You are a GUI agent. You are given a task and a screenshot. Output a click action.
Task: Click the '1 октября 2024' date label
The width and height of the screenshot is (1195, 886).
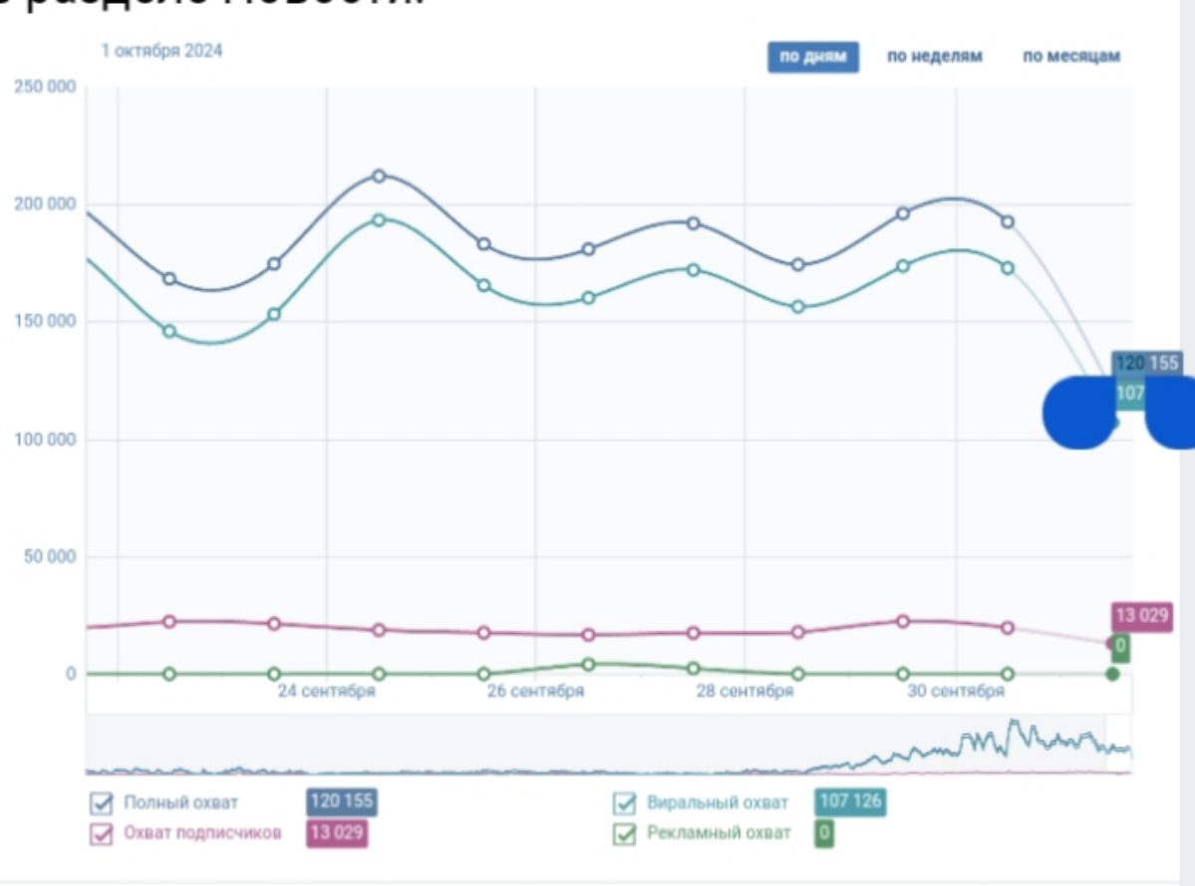161,51
